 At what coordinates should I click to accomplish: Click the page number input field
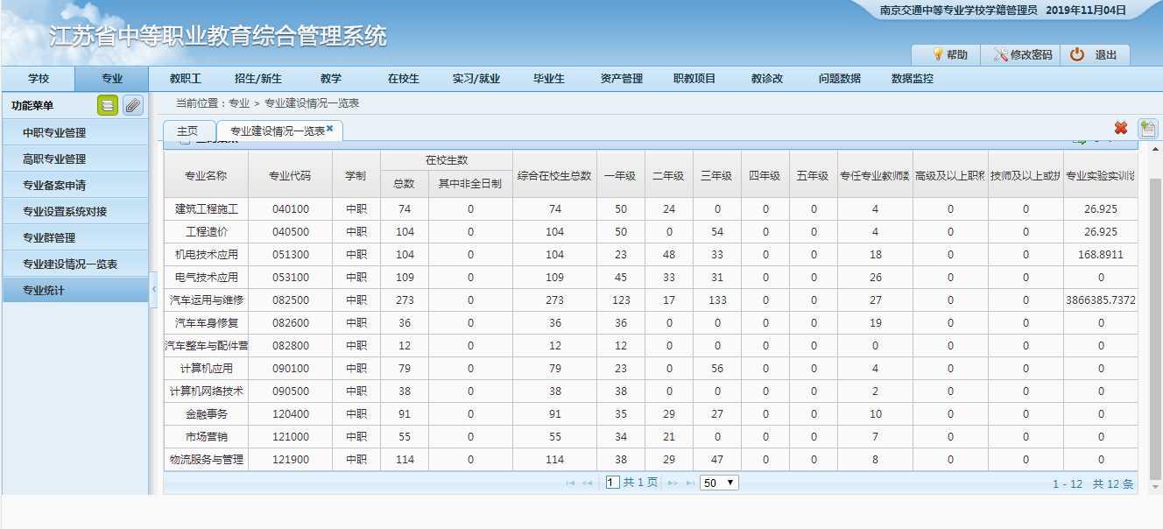point(613,483)
